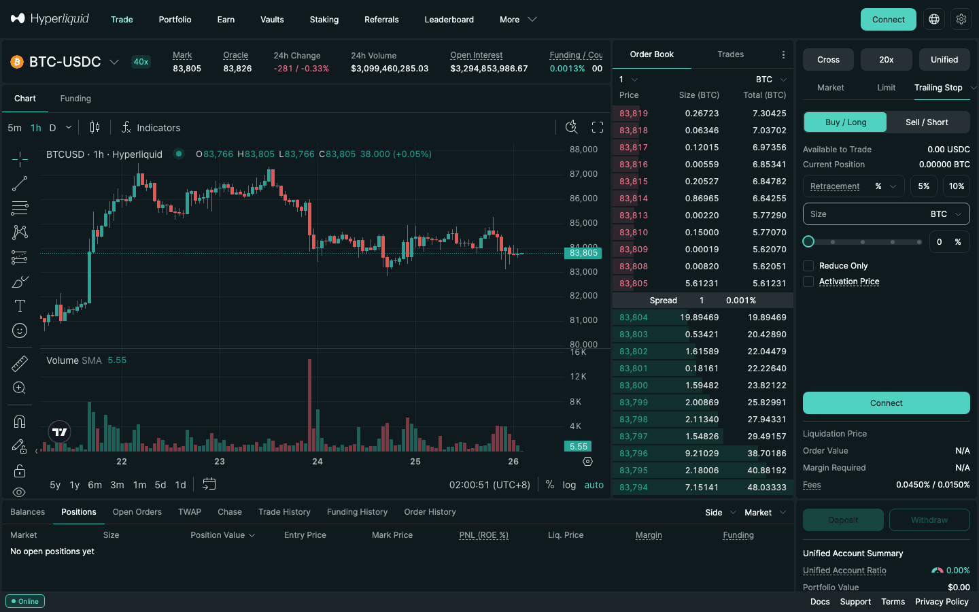This screenshot has width=979, height=612.
Task: Toggle percent scale on chart
Action: (x=550, y=485)
